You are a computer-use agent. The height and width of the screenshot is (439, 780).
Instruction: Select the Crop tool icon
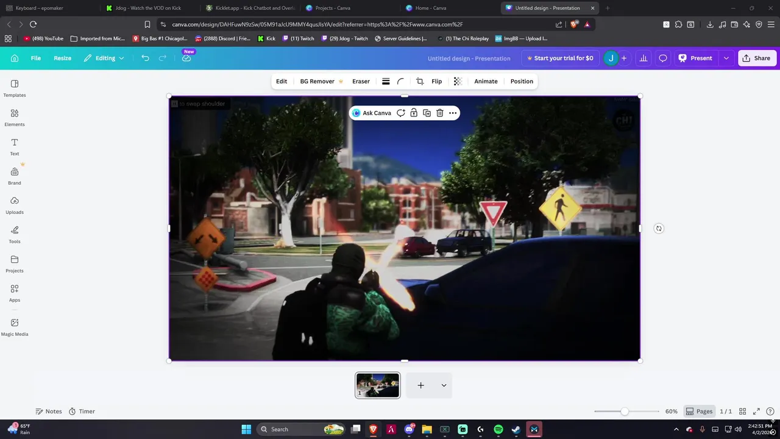pos(420,81)
